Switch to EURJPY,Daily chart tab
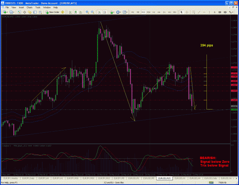This screenshot has width=239, height=185. click(28, 178)
